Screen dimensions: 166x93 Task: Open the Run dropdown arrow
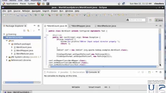pos(46,15)
